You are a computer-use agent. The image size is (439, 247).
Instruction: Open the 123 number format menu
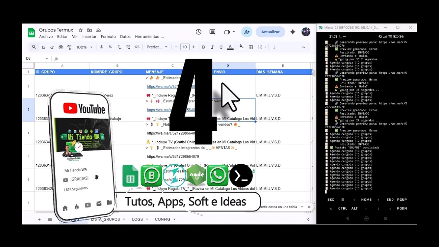137,47
